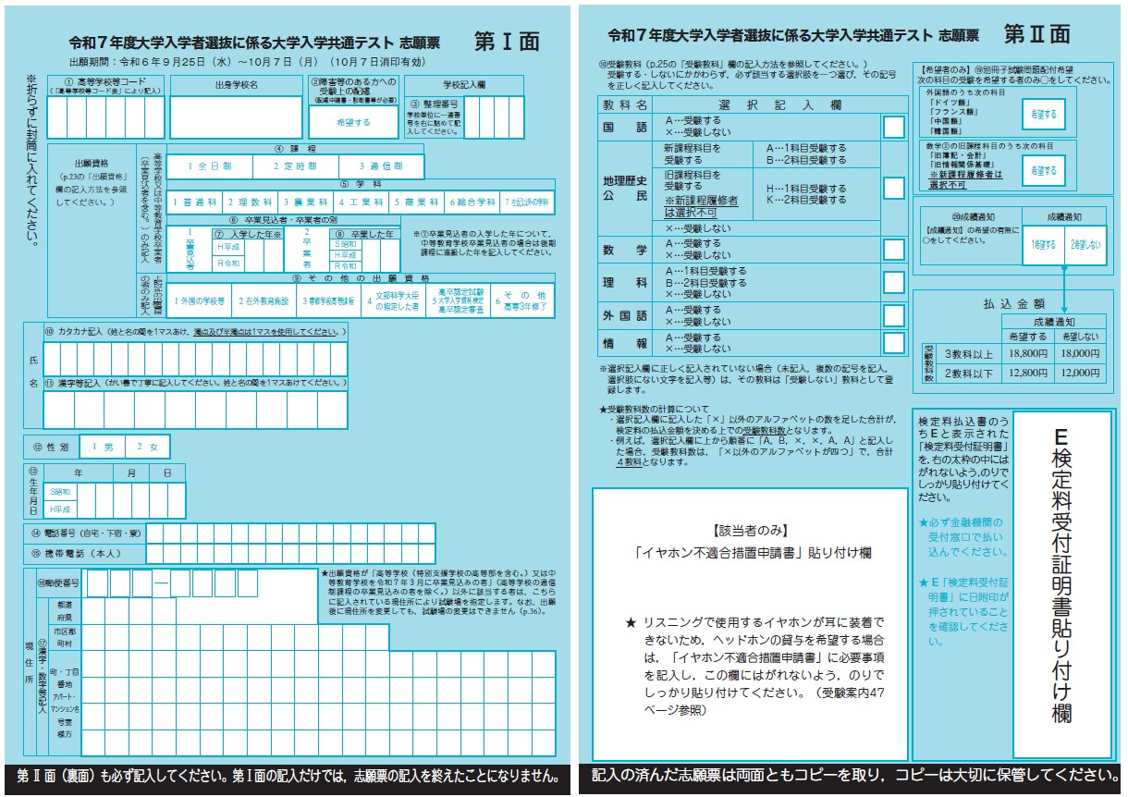Choose 3 農業科 under 学科

click(305, 202)
